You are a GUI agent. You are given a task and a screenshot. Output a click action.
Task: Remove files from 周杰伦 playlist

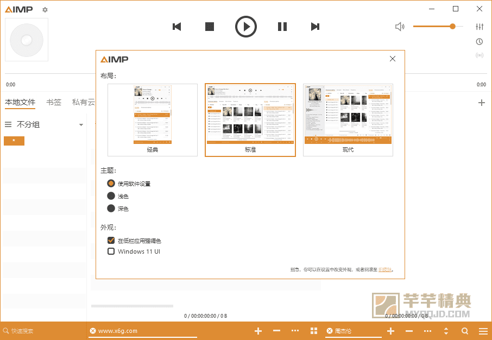click(x=409, y=331)
